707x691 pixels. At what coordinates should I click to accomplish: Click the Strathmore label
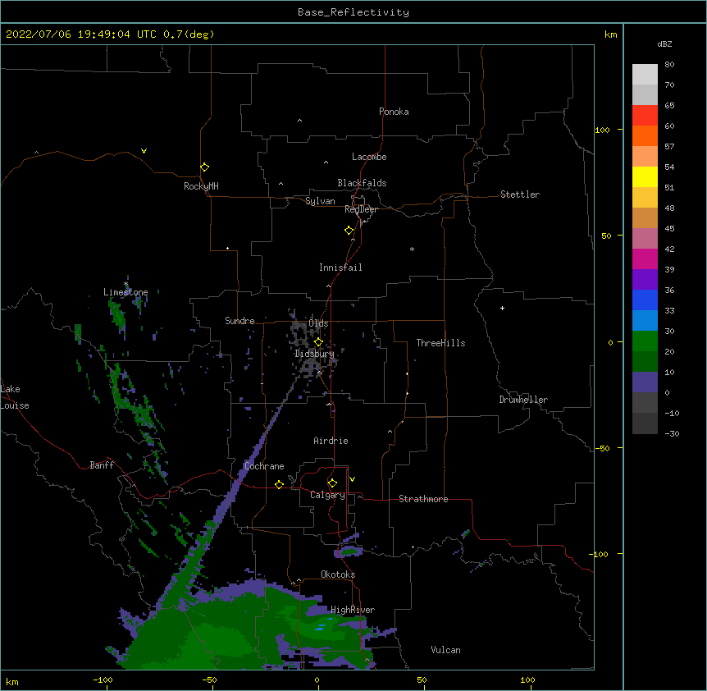[423, 499]
